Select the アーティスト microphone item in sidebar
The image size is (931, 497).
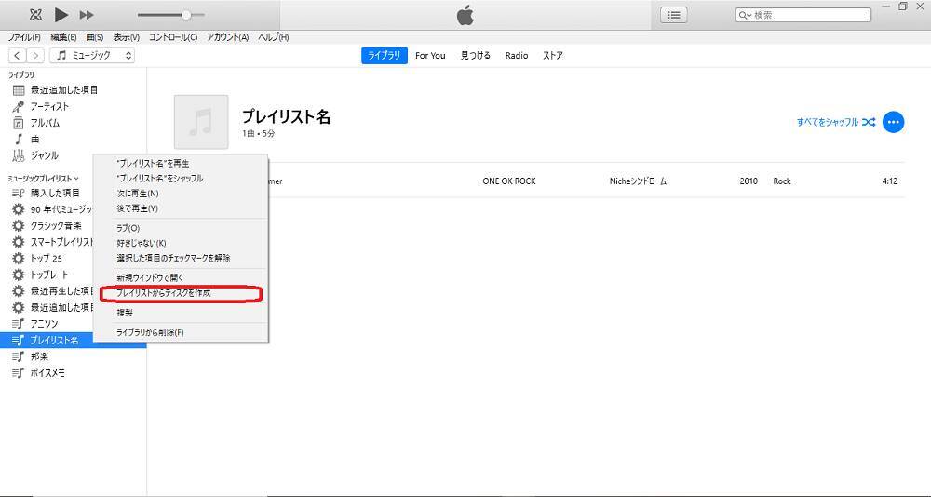click(49, 106)
